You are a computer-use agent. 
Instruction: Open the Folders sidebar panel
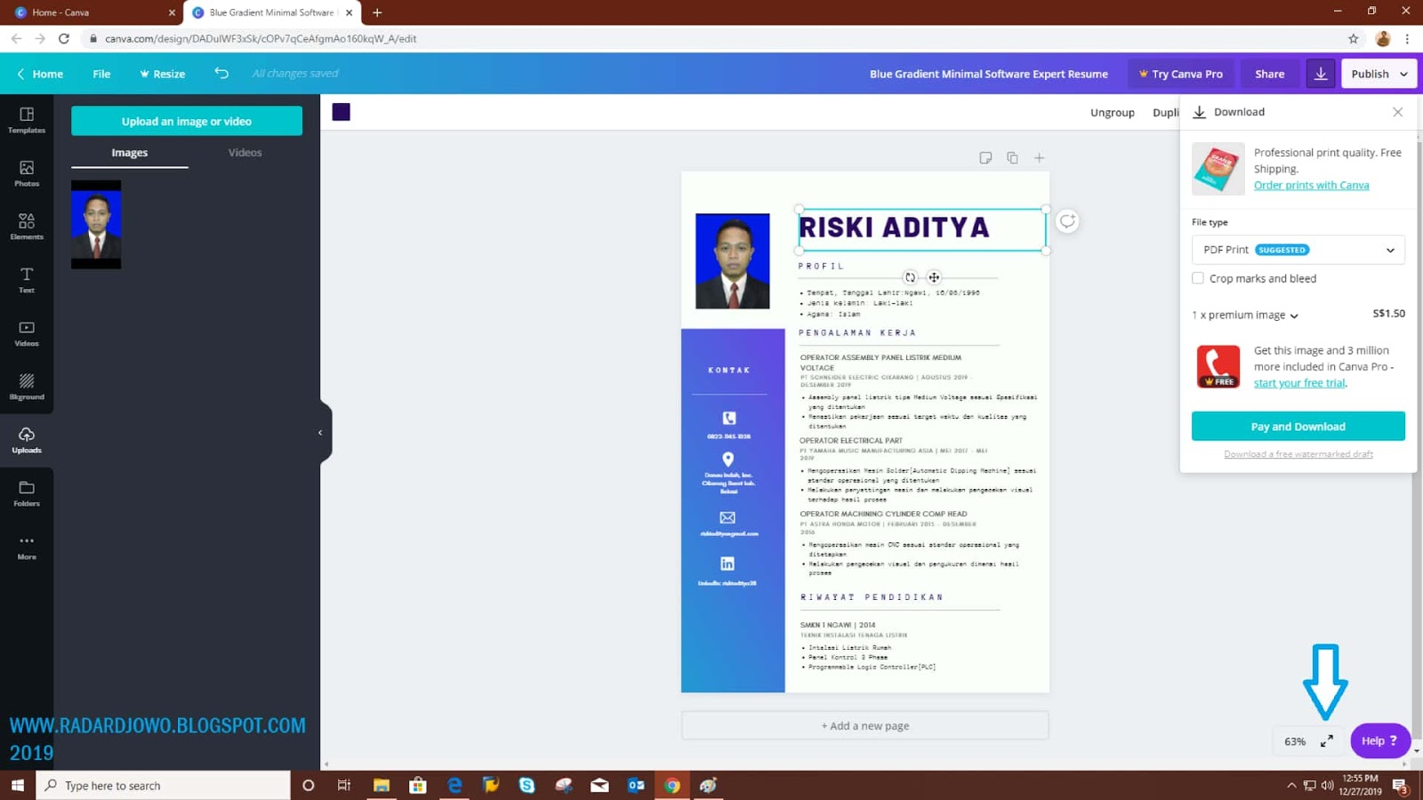pos(27,493)
